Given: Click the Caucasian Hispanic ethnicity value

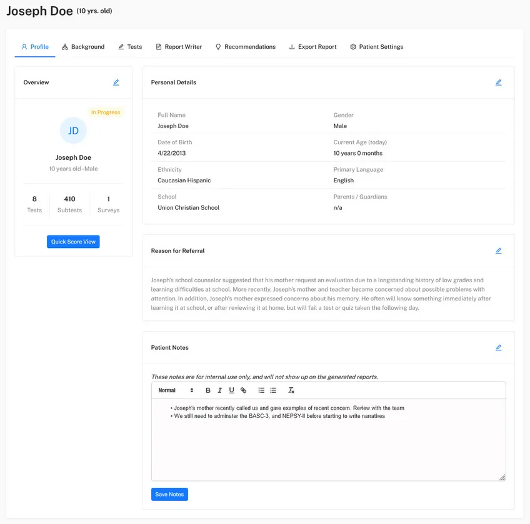Looking at the screenshot, I should point(184,180).
